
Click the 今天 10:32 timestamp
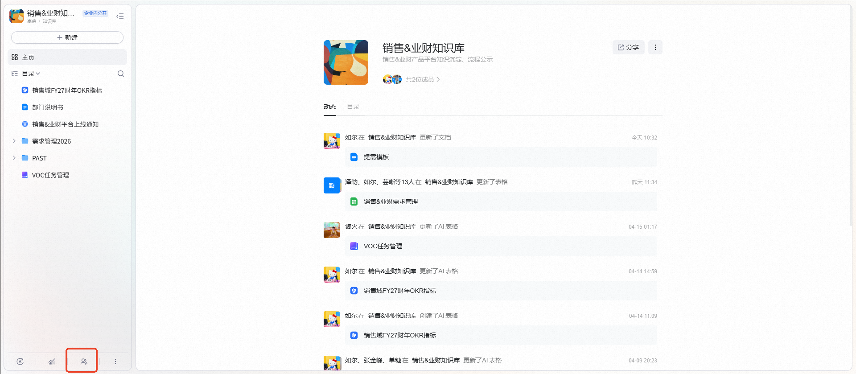tap(644, 138)
